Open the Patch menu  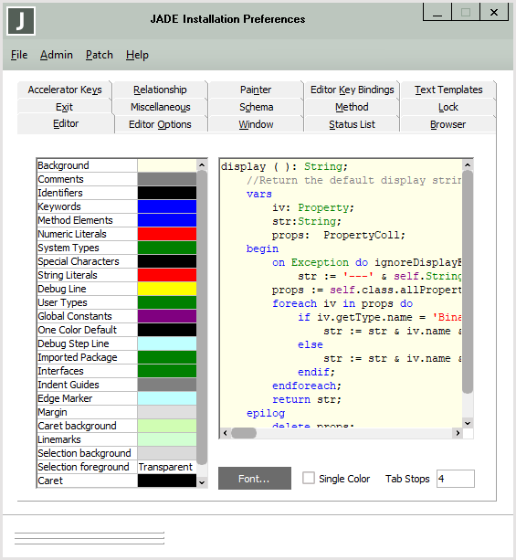pos(100,55)
